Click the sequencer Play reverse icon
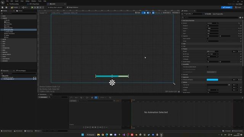This screenshot has height=137, width=244. pyautogui.click(x=93, y=127)
